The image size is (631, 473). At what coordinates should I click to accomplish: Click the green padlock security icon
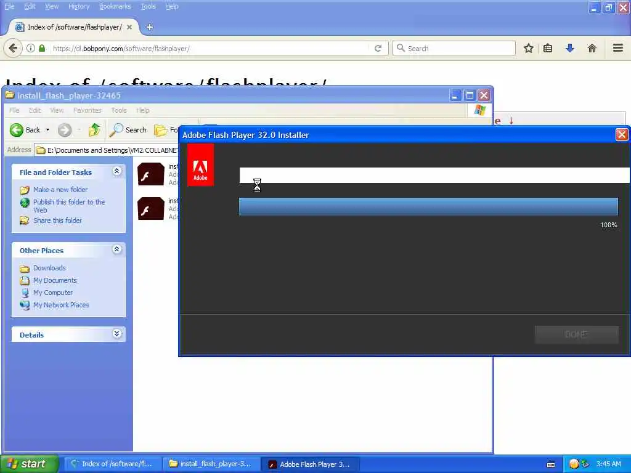point(42,48)
